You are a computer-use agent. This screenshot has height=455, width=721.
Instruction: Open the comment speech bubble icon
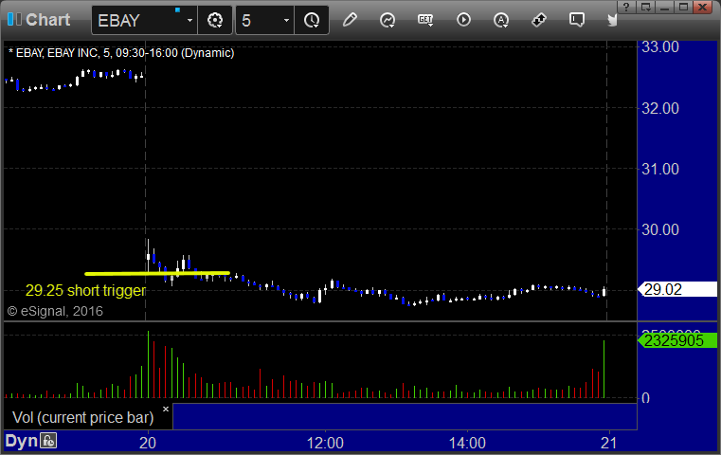(x=577, y=20)
